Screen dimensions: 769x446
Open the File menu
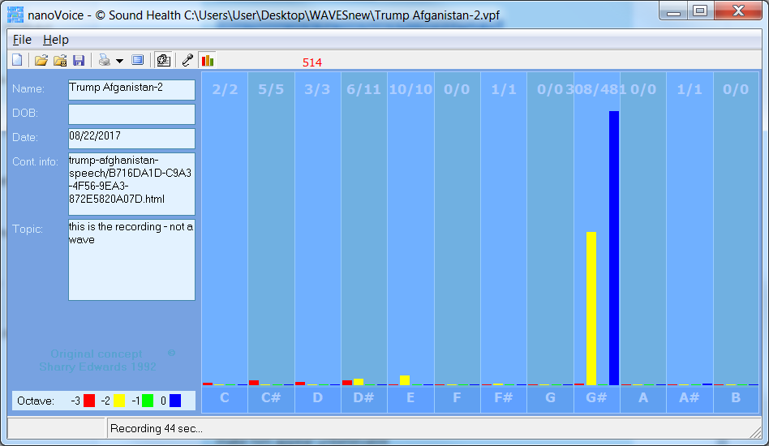click(22, 40)
